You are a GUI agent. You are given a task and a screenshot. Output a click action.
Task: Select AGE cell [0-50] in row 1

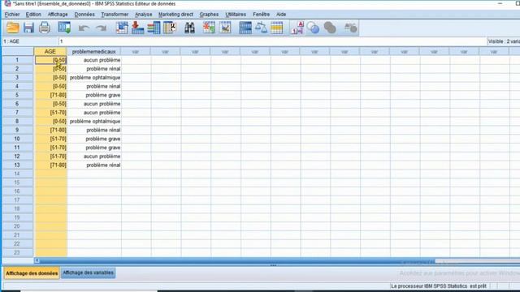pos(50,60)
